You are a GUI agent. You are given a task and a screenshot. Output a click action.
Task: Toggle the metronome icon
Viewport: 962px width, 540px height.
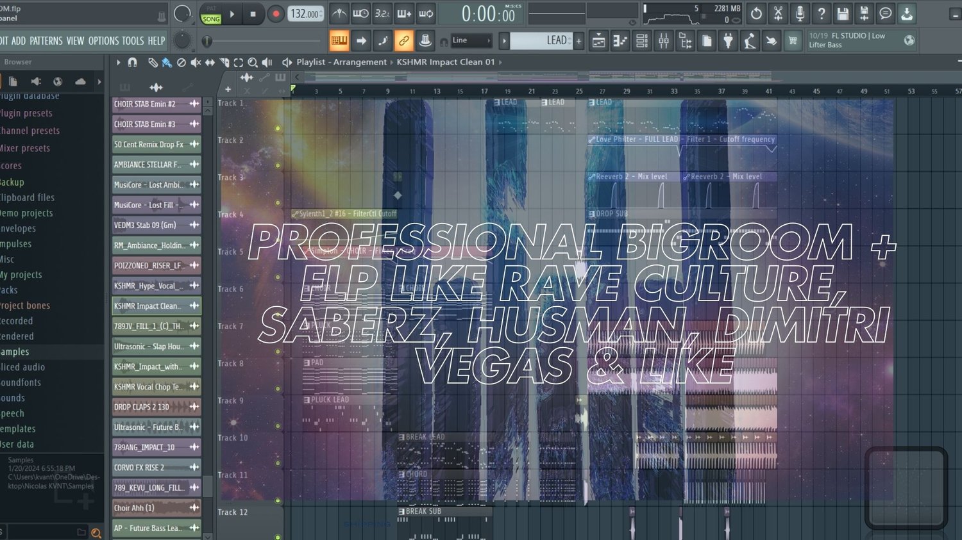[339, 13]
